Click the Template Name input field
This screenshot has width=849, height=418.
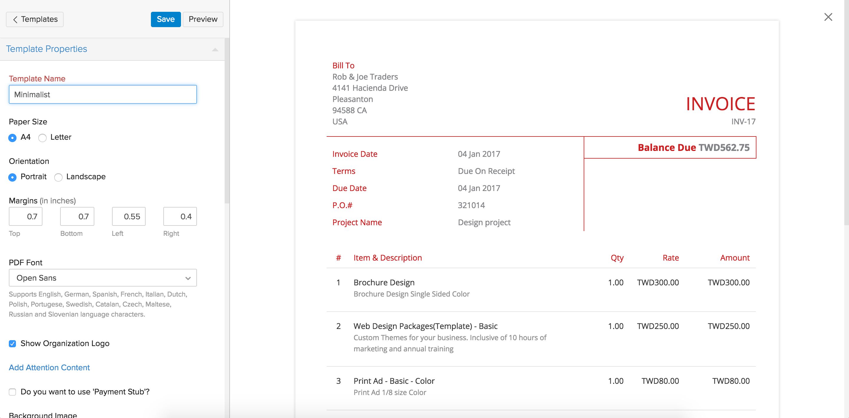[x=103, y=95]
